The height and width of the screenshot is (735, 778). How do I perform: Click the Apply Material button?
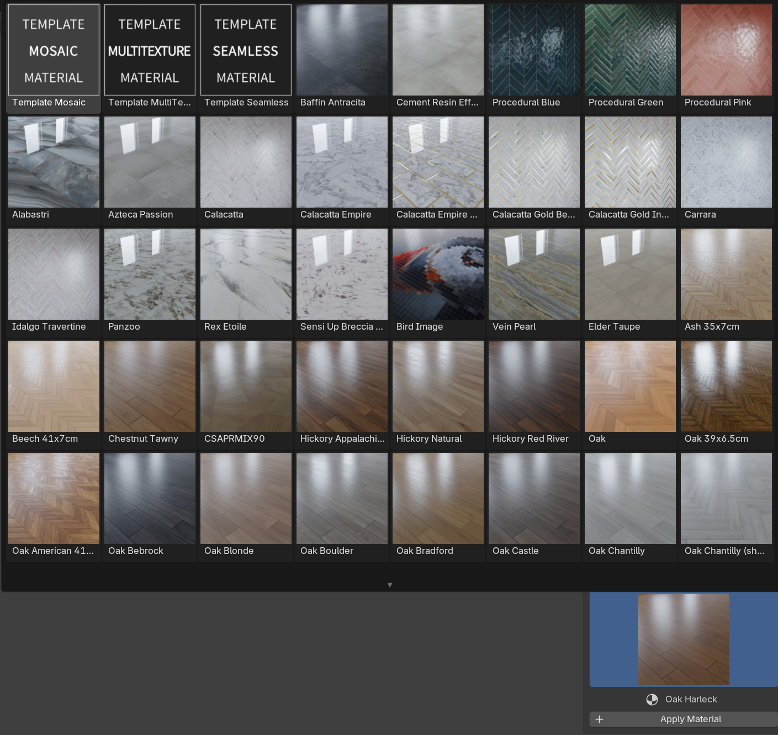tap(690, 719)
